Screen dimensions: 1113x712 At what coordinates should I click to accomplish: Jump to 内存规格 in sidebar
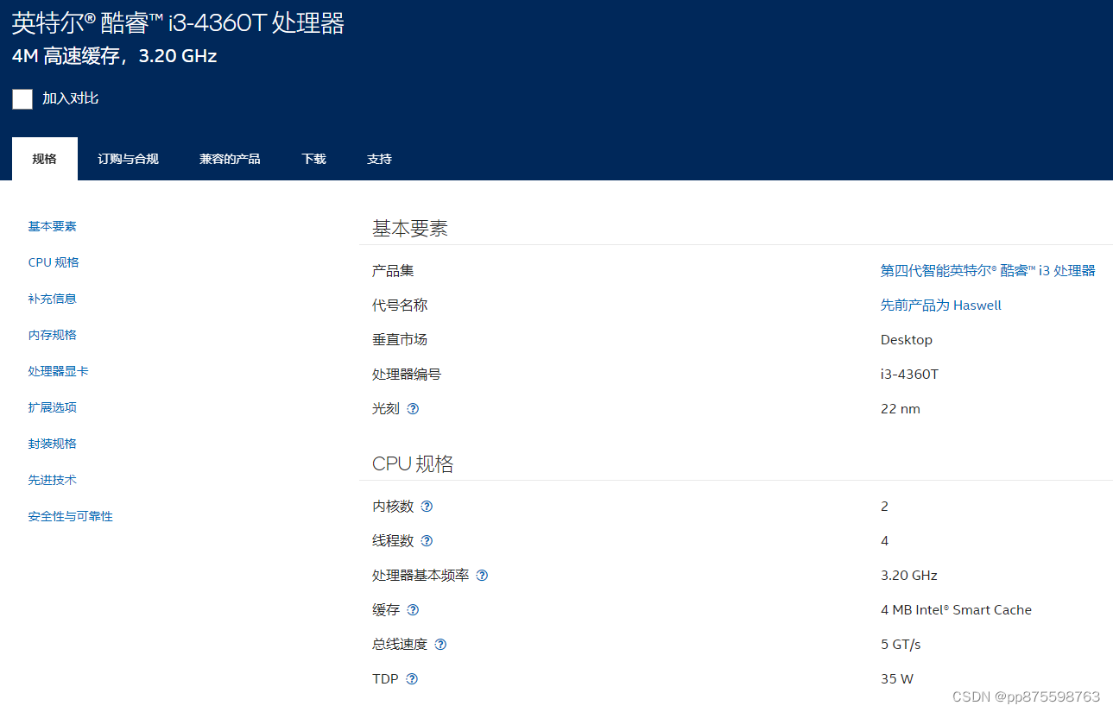click(x=52, y=335)
